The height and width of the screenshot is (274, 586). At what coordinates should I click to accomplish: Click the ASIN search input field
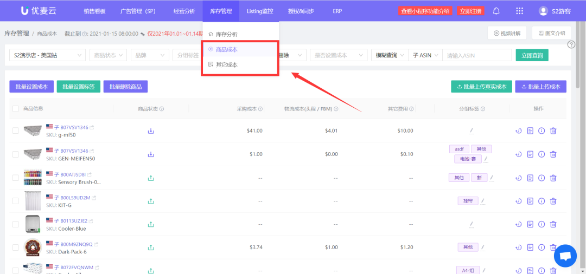coord(477,55)
